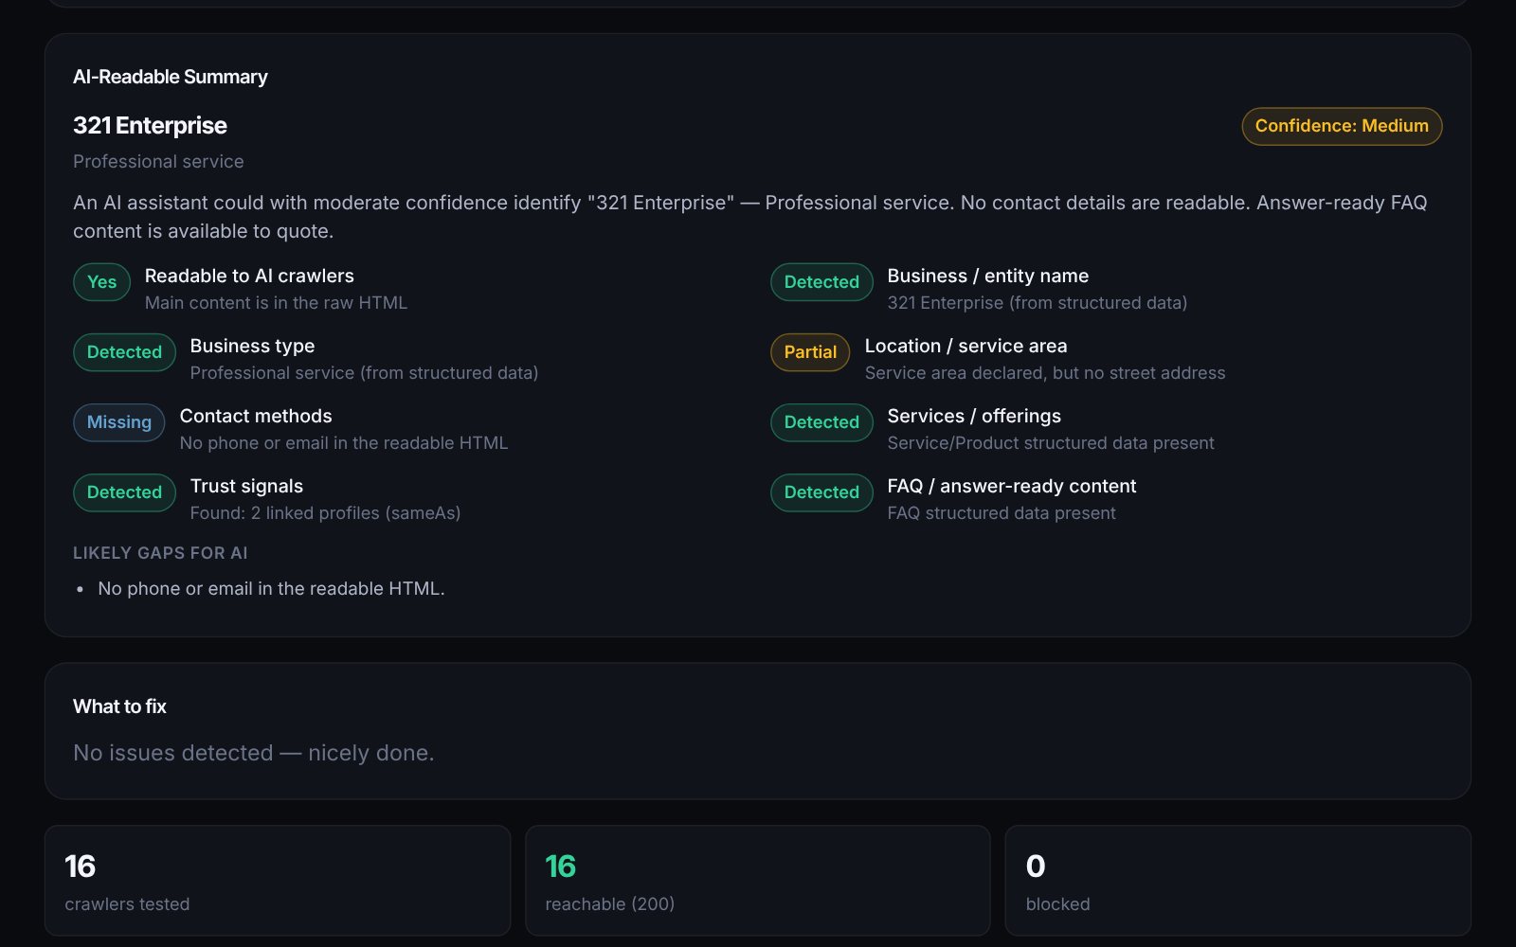Click the Detected badge beside Trust signals
Screen dimensions: 1516x947
[124, 491]
